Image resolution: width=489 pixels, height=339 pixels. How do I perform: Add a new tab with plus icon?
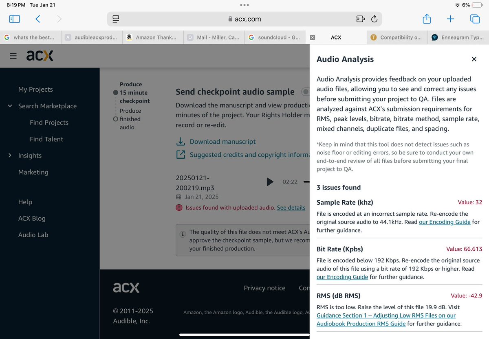[x=450, y=19]
